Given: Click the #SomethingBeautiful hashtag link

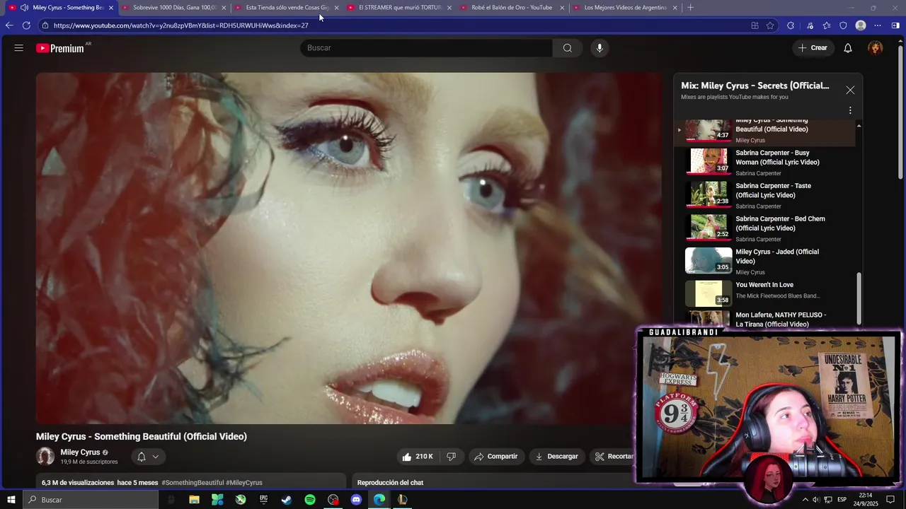Looking at the screenshot, I should pyautogui.click(x=193, y=483).
